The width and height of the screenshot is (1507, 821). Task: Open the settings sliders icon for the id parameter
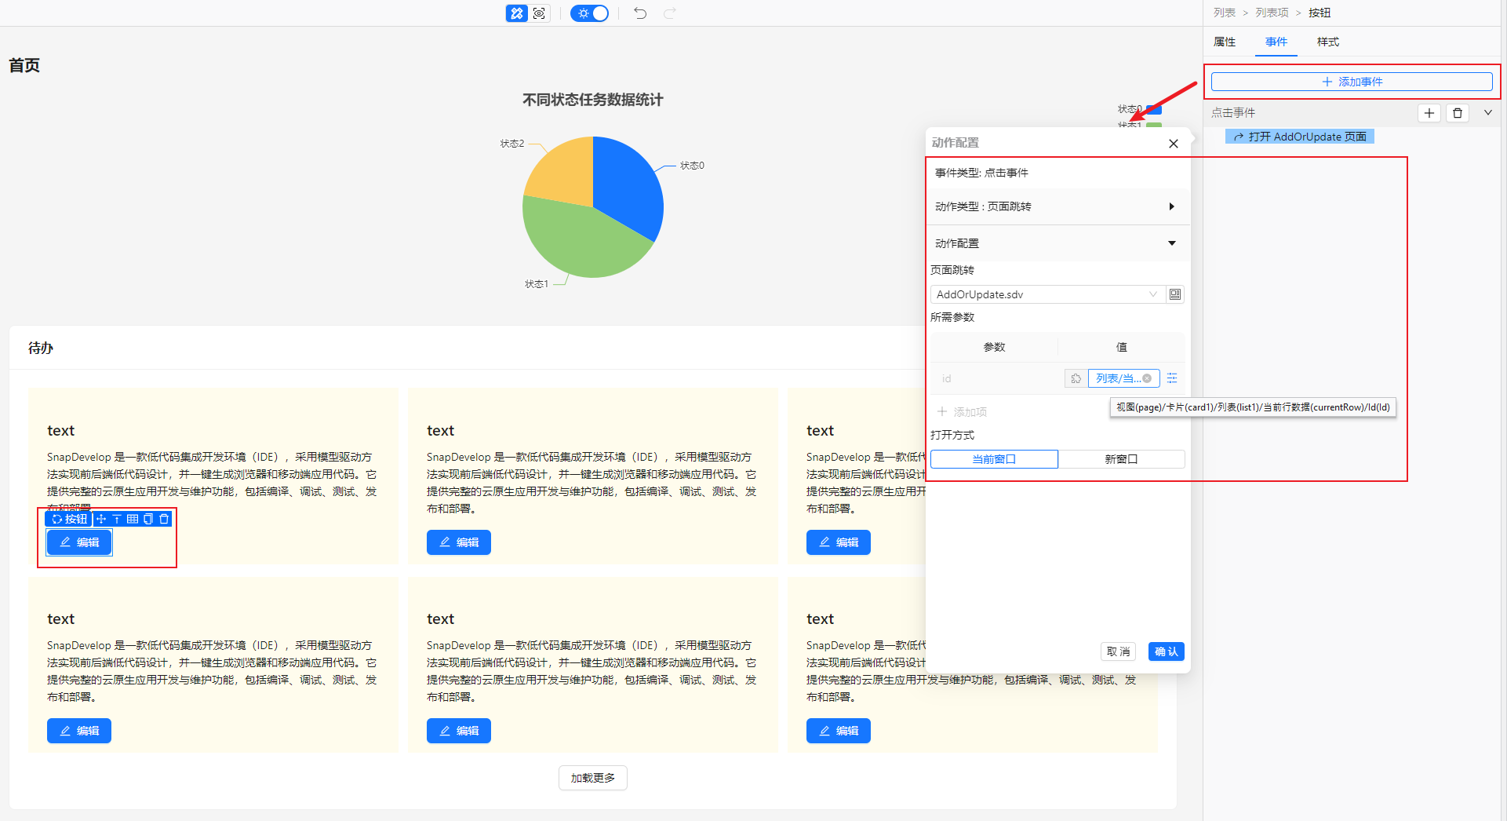[1172, 378]
